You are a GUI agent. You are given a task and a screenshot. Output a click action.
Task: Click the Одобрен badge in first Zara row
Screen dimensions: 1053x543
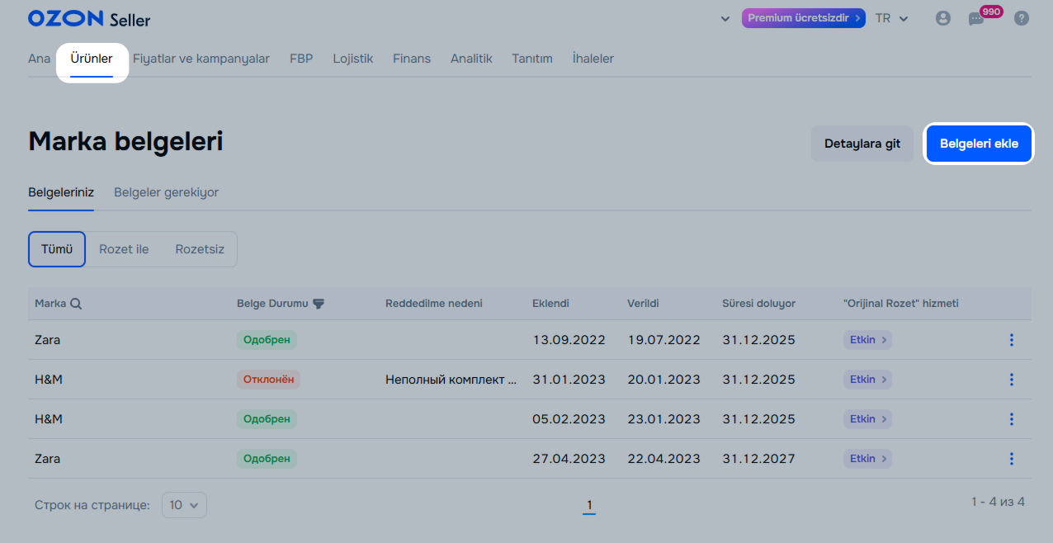(267, 340)
